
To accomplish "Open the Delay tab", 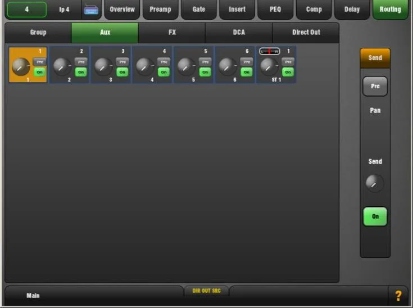I will pyautogui.click(x=352, y=10).
